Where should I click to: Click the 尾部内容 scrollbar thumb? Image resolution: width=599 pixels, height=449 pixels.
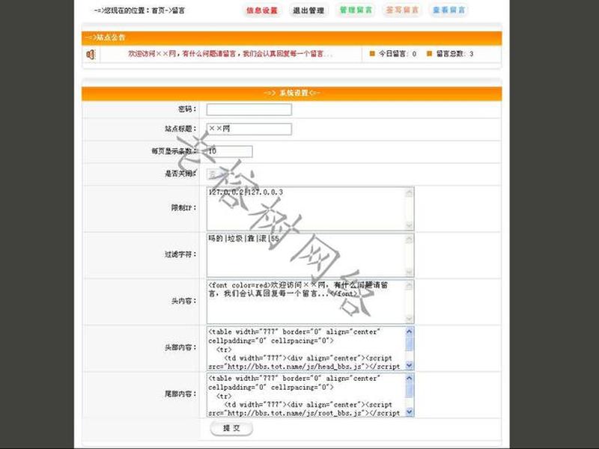tap(409, 390)
